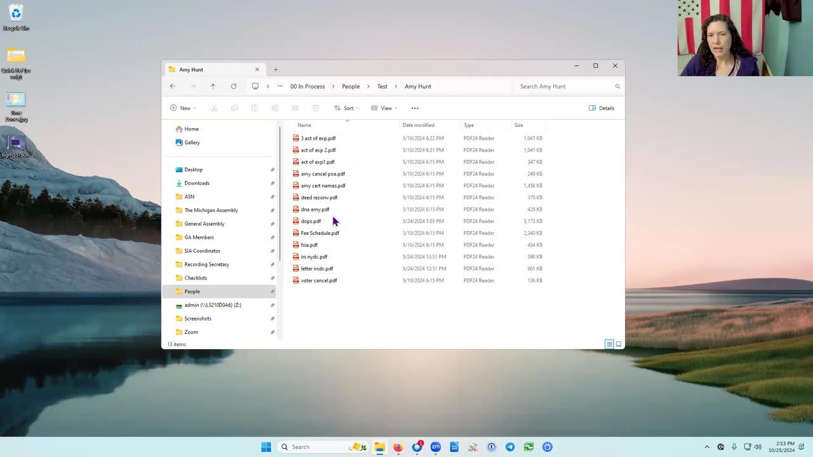Select file 'act of exp 2.pdf'

point(318,150)
